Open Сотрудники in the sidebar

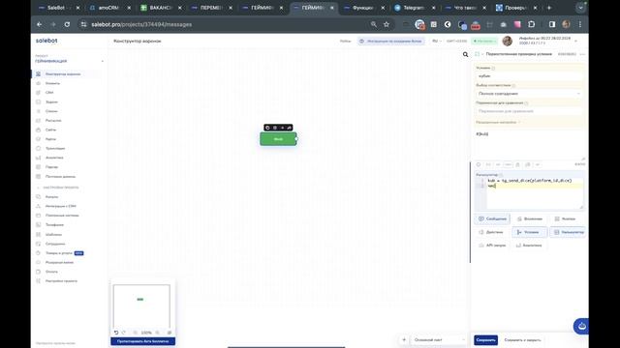click(x=55, y=244)
